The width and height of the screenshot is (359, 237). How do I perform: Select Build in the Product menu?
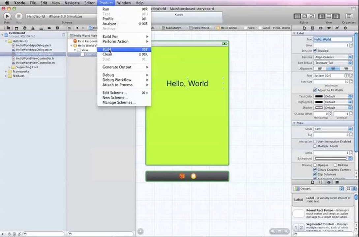click(124, 49)
